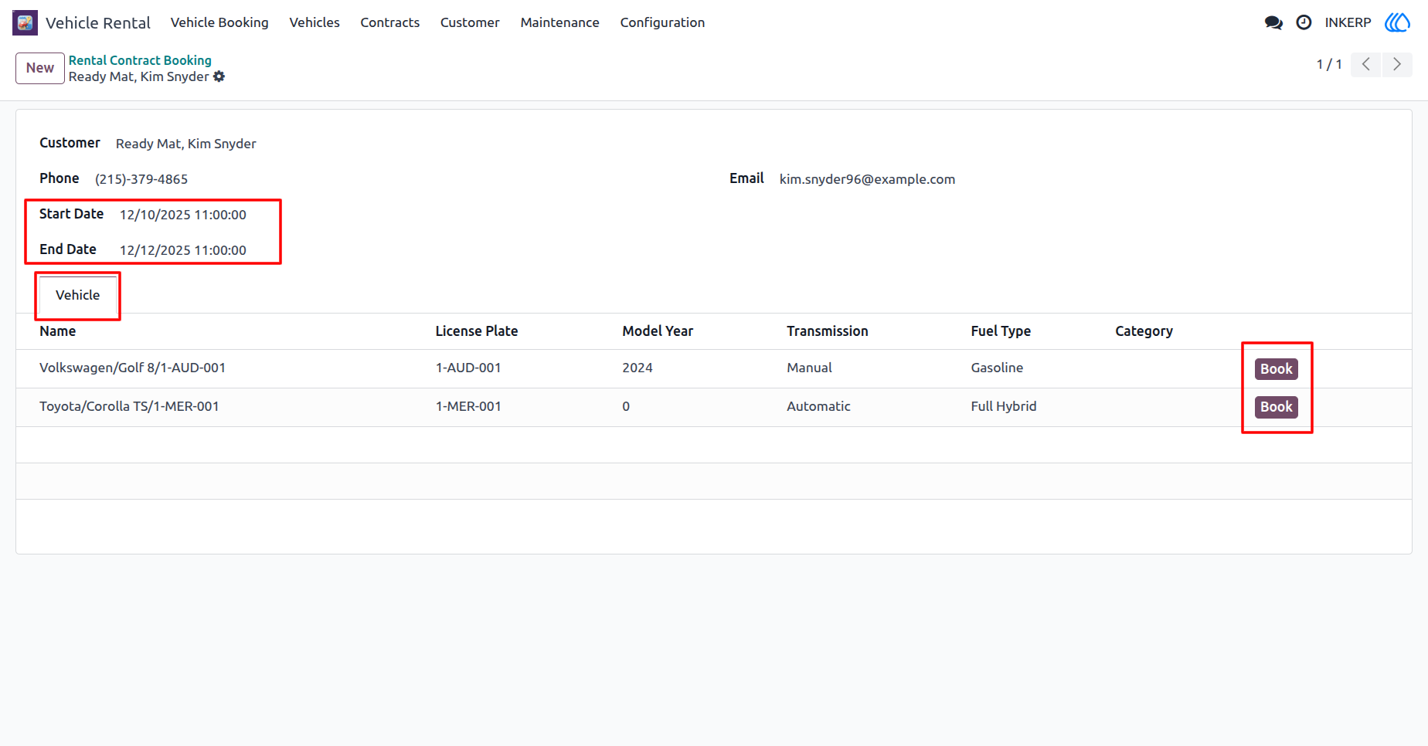Open the INKERP user menu
The image size is (1428, 746).
pyautogui.click(x=1348, y=22)
